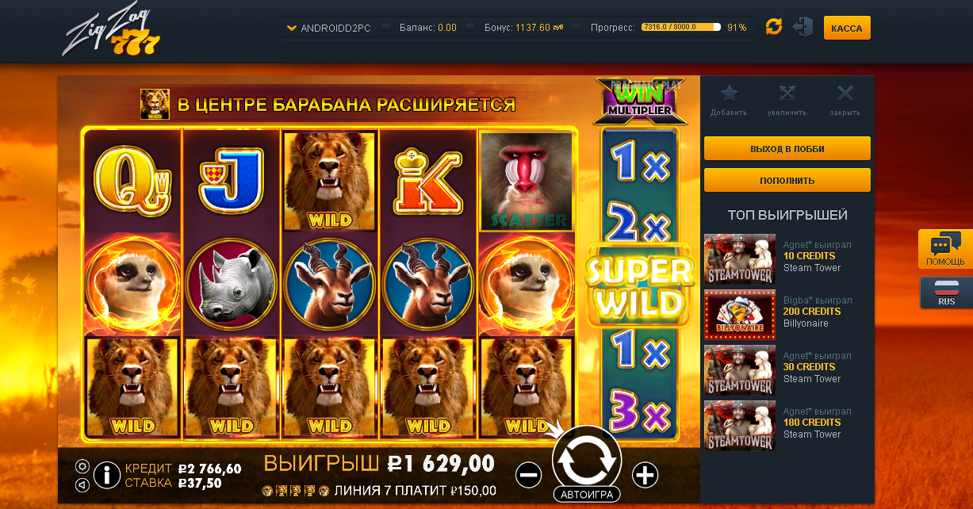Enable АВТОИГРА autoplay
Screen dimensions: 973x509
pyautogui.click(x=587, y=494)
